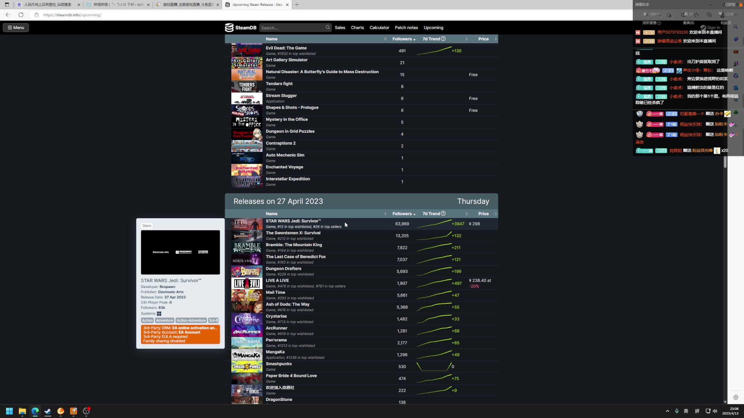Sort the 27 April list by Name

[272, 214]
